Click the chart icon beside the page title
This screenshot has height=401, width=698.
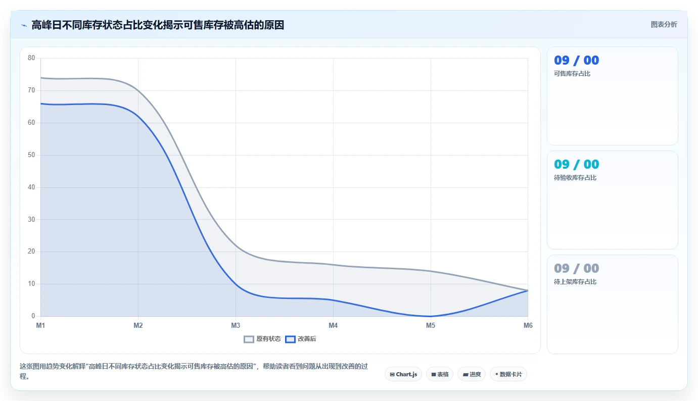click(24, 25)
